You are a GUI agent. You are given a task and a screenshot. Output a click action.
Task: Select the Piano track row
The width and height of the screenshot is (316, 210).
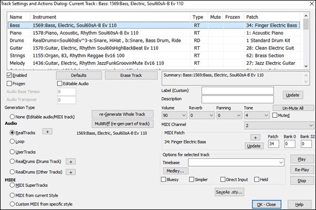click(x=154, y=33)
